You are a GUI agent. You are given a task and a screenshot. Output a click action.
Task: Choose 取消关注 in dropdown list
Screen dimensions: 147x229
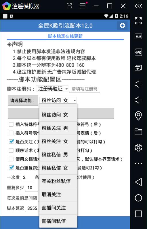point(58,195)
